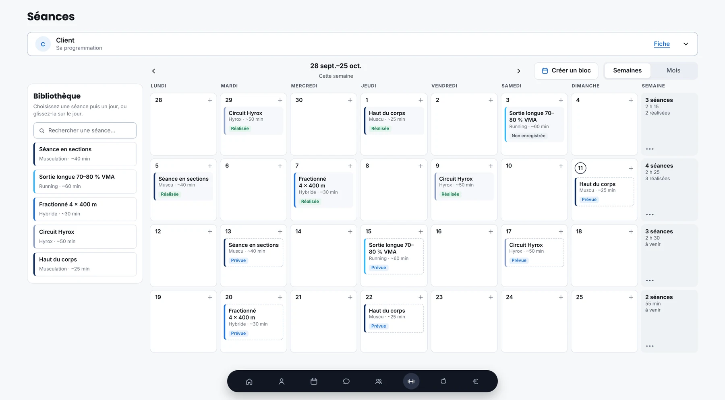The image size is (725, 400).
Task: Open the profile person icon in bottom bar
Action: tap(282, 381)
